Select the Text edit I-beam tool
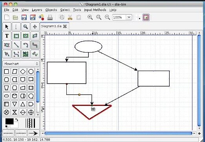Screen dimensions: 205x142 [16, 27]
